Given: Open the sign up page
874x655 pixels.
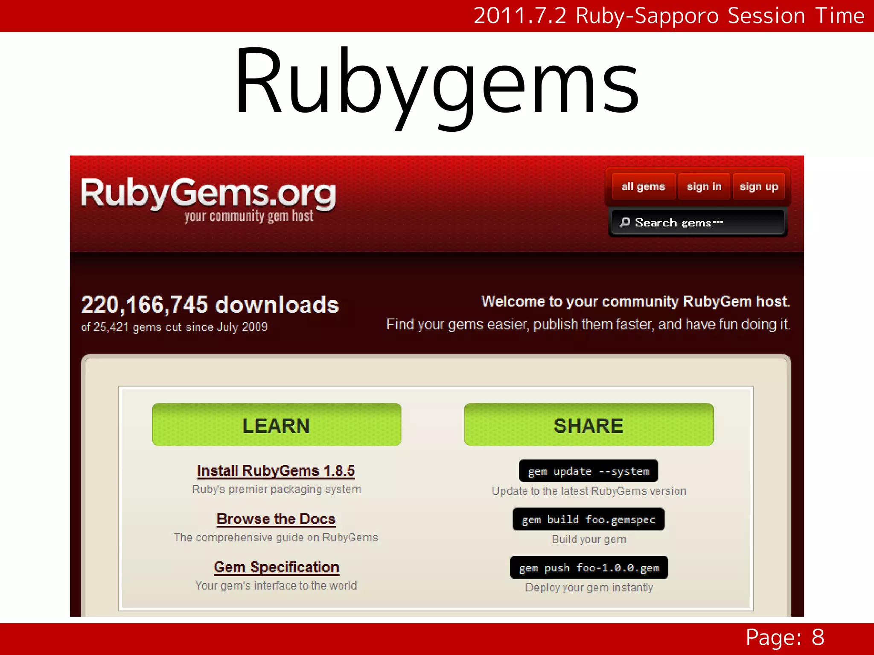Looking at the screenshot, I should coord(759,186).
